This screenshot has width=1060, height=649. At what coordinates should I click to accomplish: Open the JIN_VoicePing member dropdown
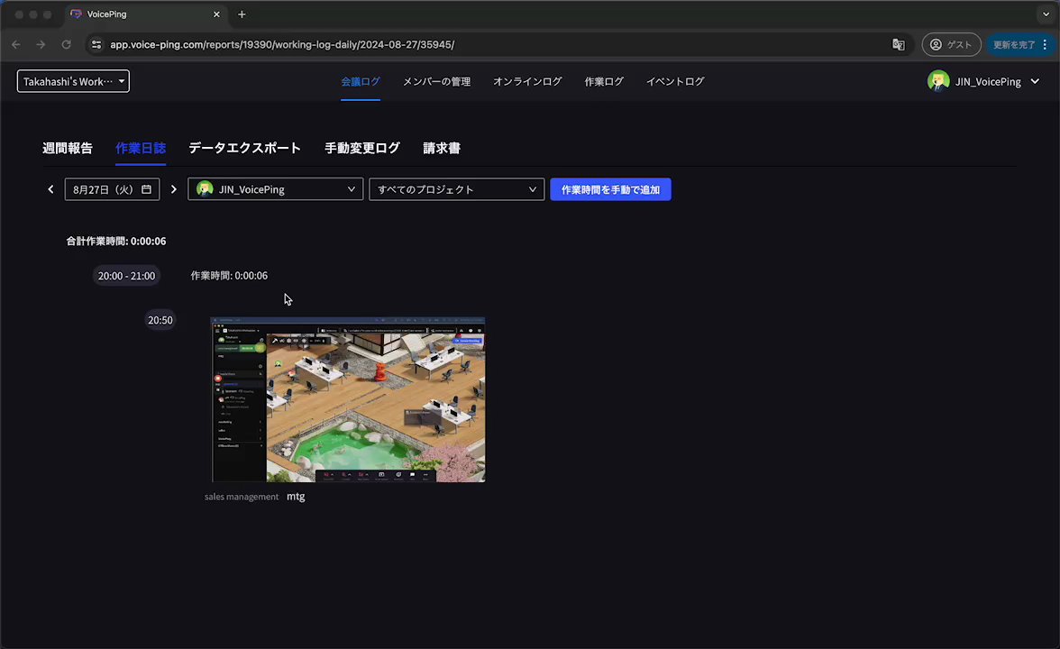tap(275, 189)
